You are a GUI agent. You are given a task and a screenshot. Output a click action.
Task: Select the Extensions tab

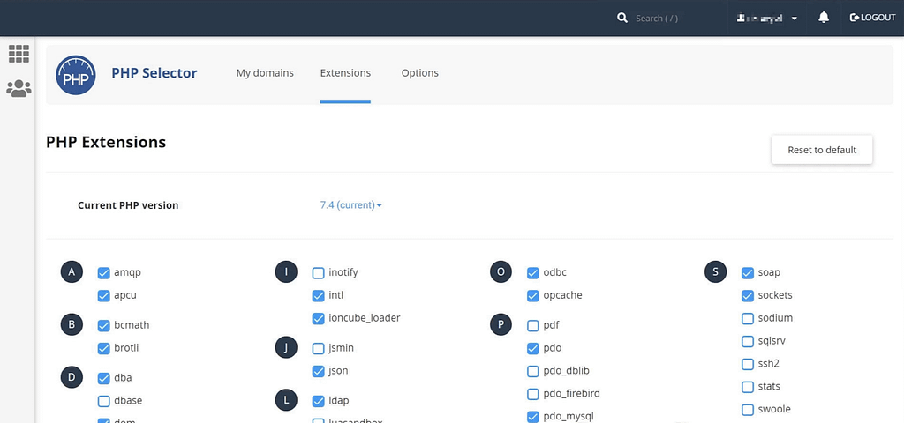pos(345,73)
